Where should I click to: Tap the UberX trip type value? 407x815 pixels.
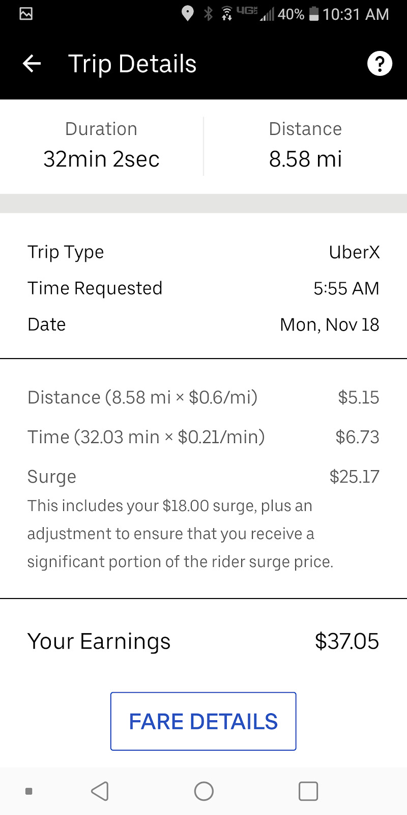click(x=354, y=252)
